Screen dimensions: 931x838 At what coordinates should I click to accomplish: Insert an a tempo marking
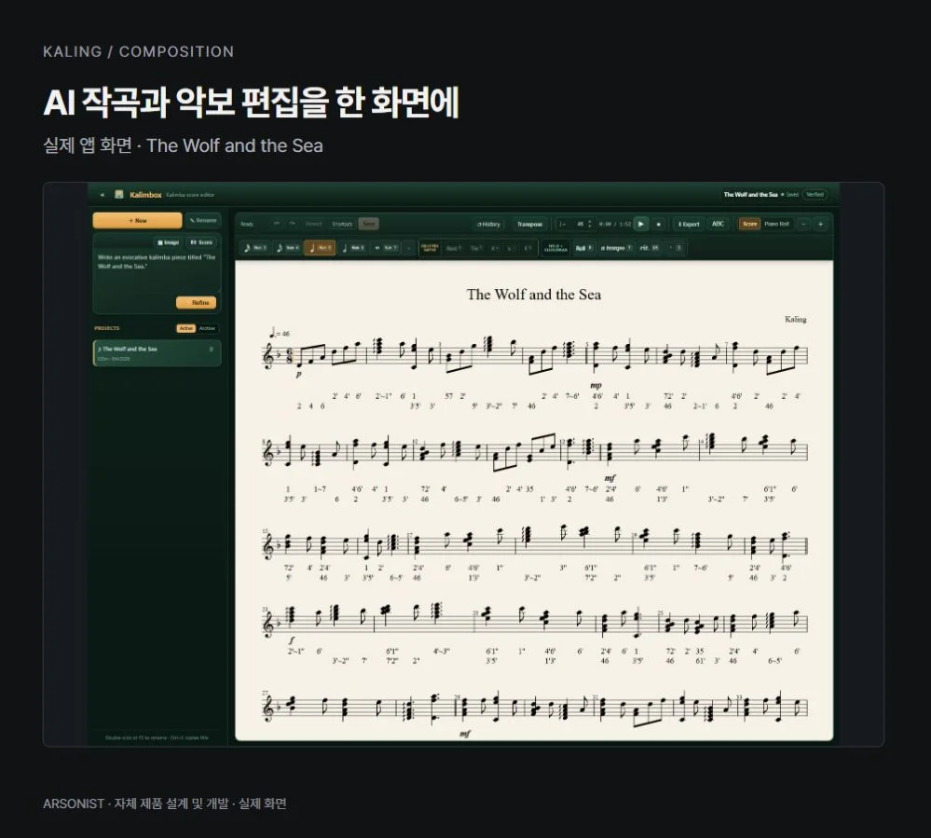point(617,248)
